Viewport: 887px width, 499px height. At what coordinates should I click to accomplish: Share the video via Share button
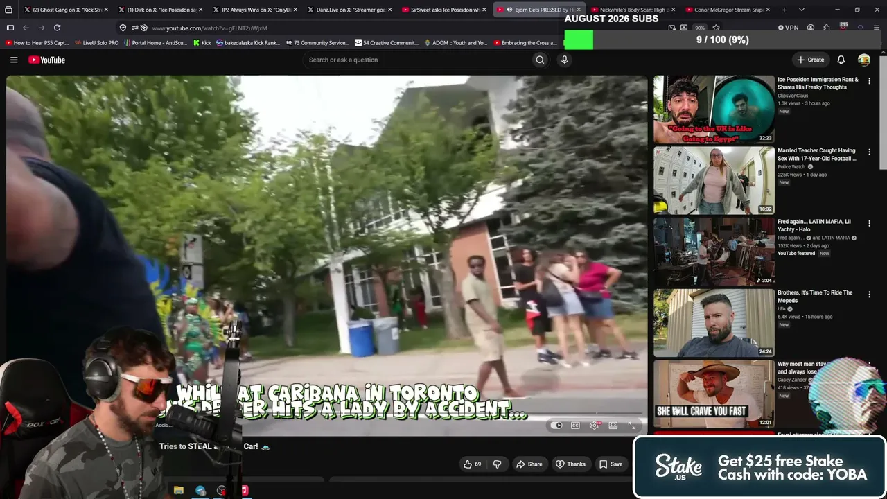[529, 464]
